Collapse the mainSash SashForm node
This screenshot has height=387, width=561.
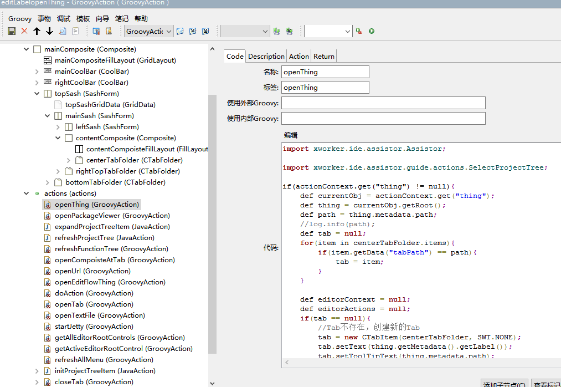47,116
